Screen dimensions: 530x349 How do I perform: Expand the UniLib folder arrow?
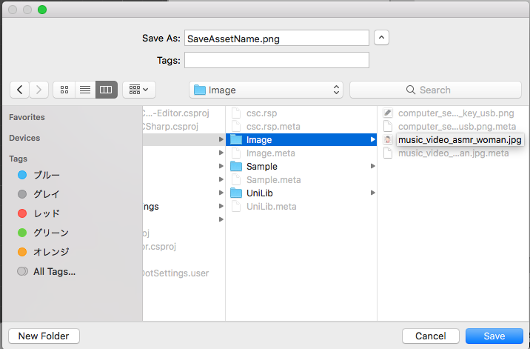[x=372, y=193]
